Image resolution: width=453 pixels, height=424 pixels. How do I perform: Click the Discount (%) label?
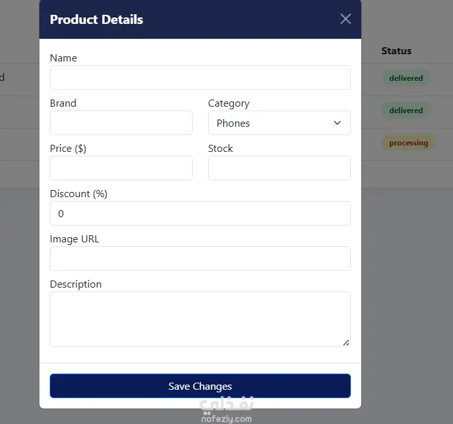tap(79, 194)
